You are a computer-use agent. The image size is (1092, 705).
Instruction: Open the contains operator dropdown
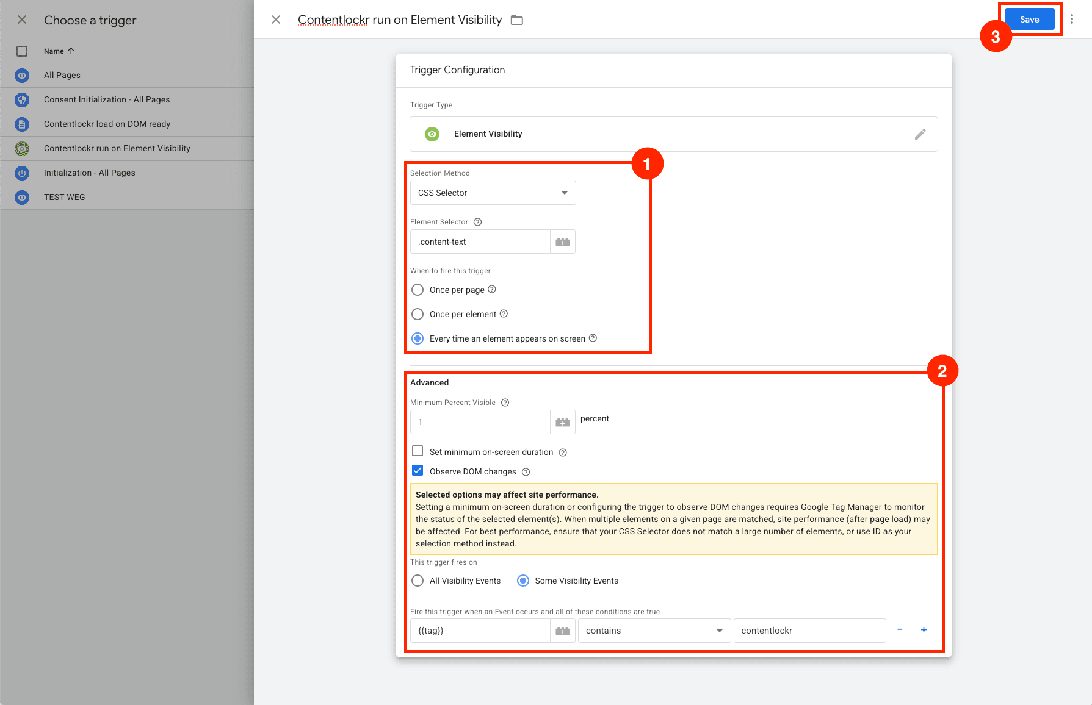[653, 630]
